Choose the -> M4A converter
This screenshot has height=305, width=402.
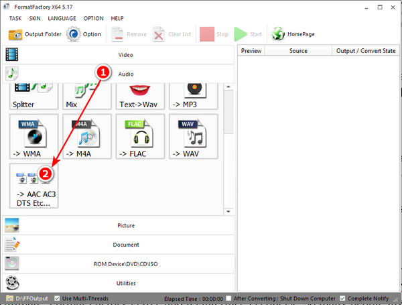coord(87,137)
